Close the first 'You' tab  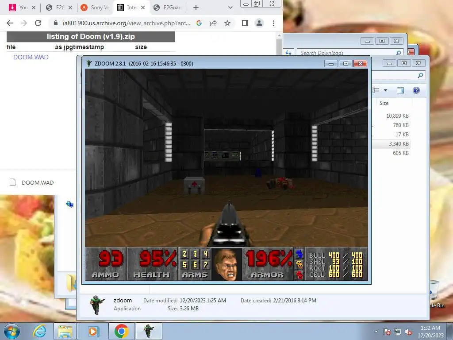tap(34, 8)
